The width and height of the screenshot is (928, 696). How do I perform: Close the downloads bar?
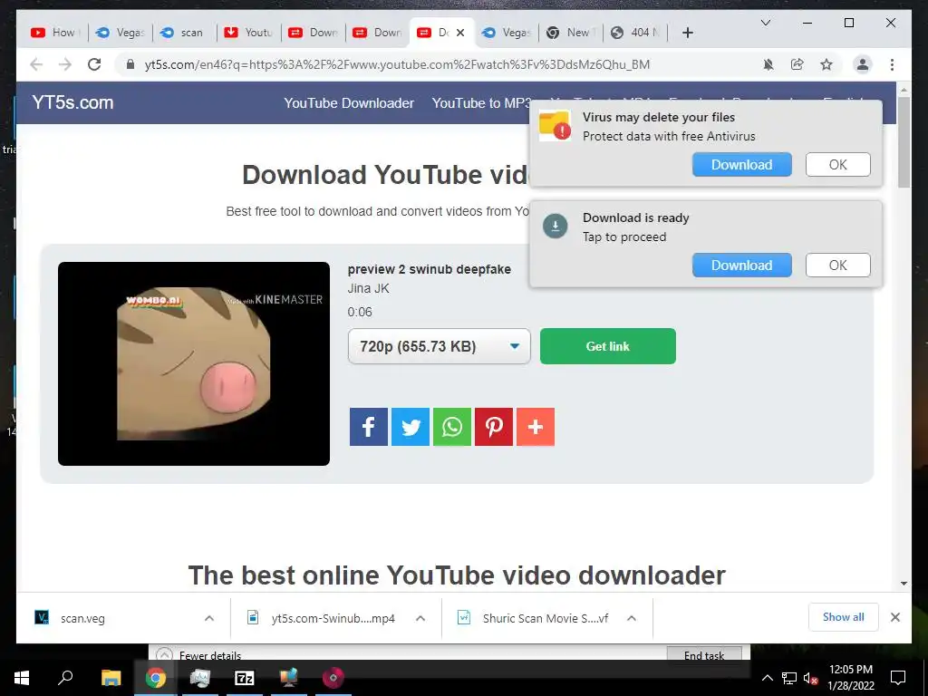point(894,617)
